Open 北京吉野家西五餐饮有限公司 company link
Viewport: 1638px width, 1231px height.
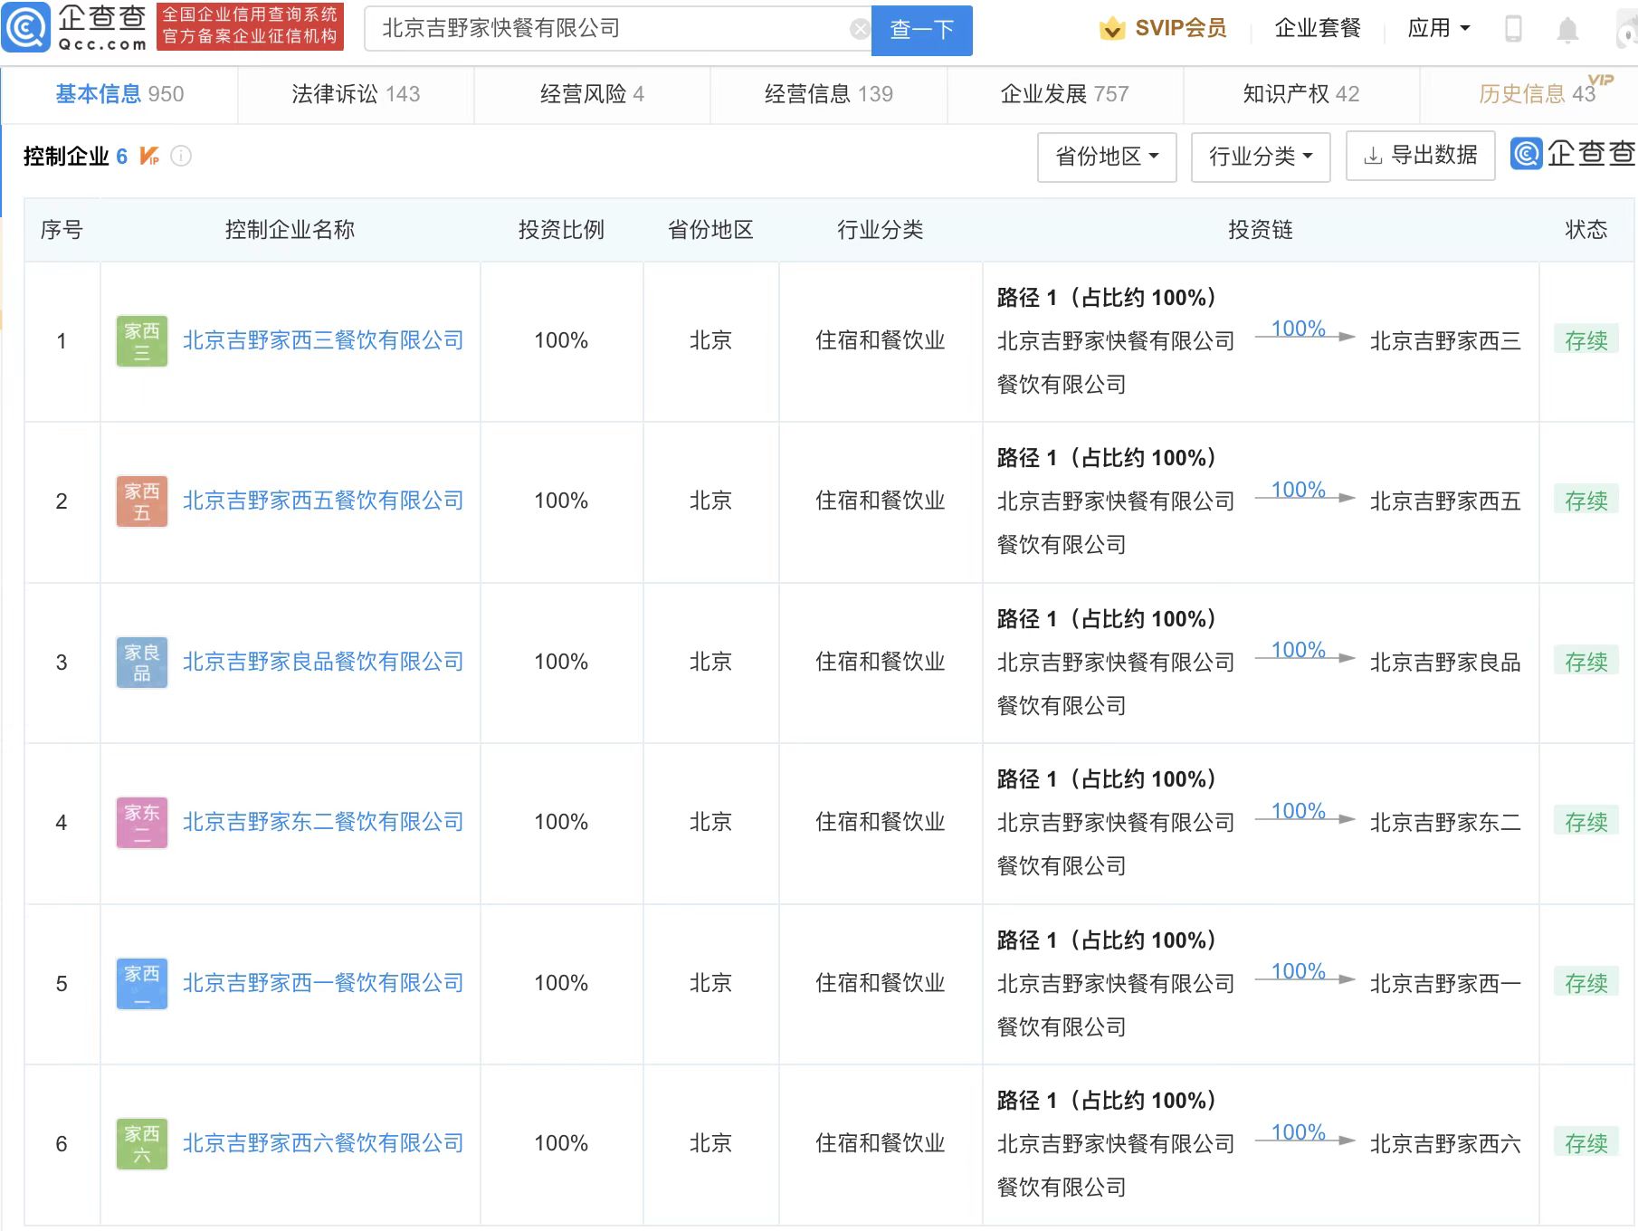pyautogui.click(x=323, y=501)
